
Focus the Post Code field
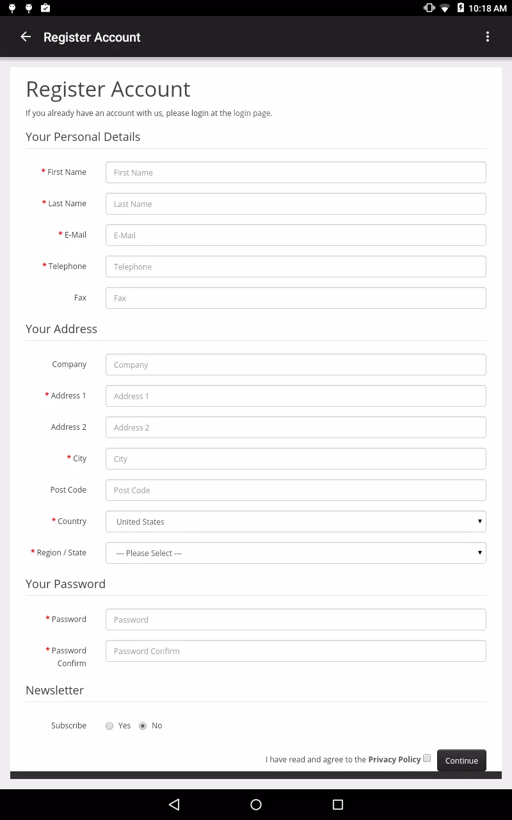click(296, 490)
